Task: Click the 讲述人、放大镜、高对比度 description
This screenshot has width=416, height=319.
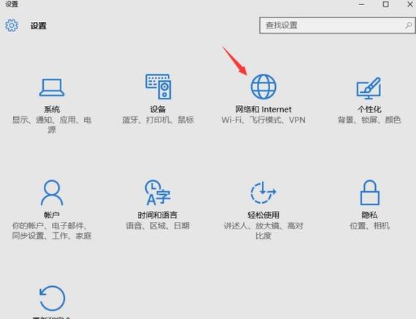Action: [263, 231]
